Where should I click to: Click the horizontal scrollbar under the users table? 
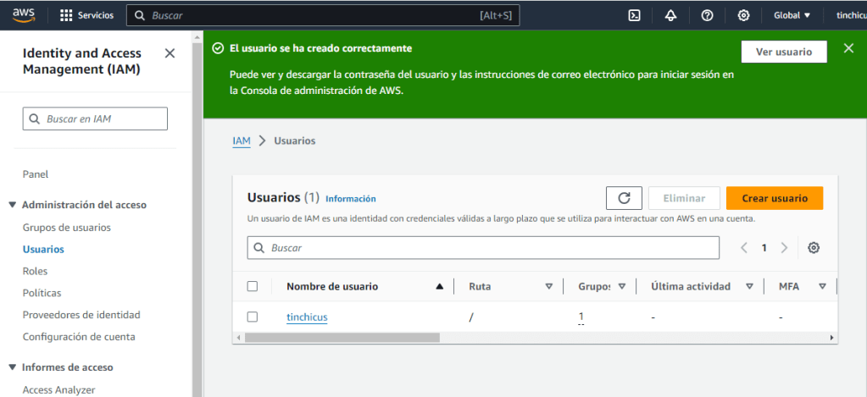point(339,337)
